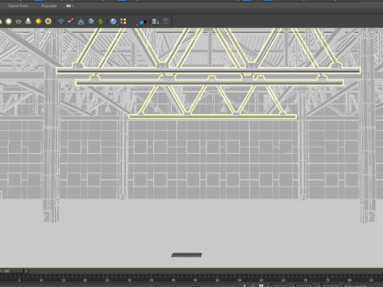This screenshot has width=383, height=287.
Task: Open the Object Paint ribbon tab
Action: click(x=18, y=6)
